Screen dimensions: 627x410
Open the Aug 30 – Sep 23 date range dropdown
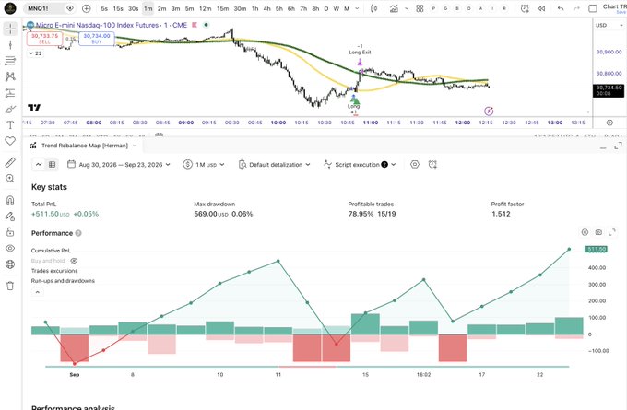coord(119,164)
